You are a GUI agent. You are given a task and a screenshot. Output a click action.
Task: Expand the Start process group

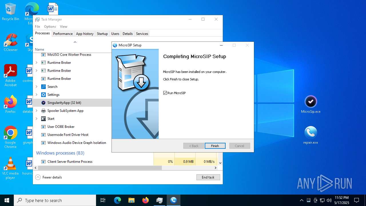[36, 119]
